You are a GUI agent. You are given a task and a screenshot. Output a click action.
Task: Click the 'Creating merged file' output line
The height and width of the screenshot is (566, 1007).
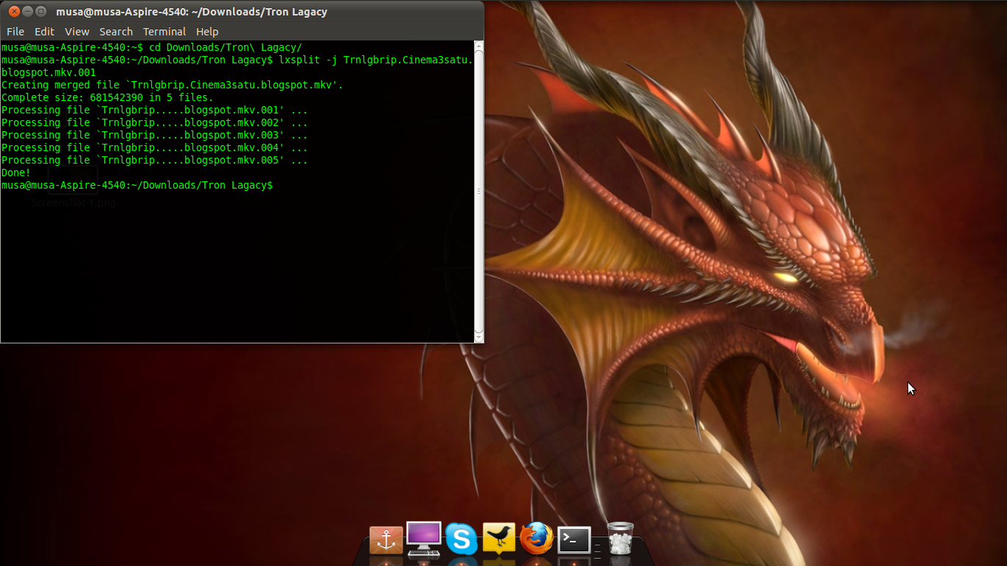[x=173, y=85]
